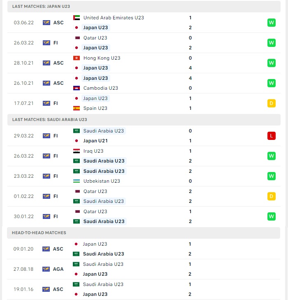Select the Last Matches: Japan U23 header
Screen dimensions: 288x300
coord(144,7)
